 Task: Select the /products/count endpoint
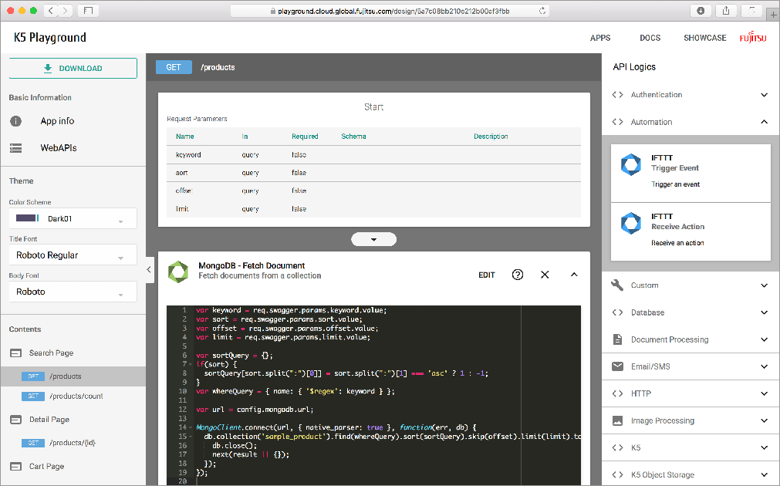tap(76, 397)
